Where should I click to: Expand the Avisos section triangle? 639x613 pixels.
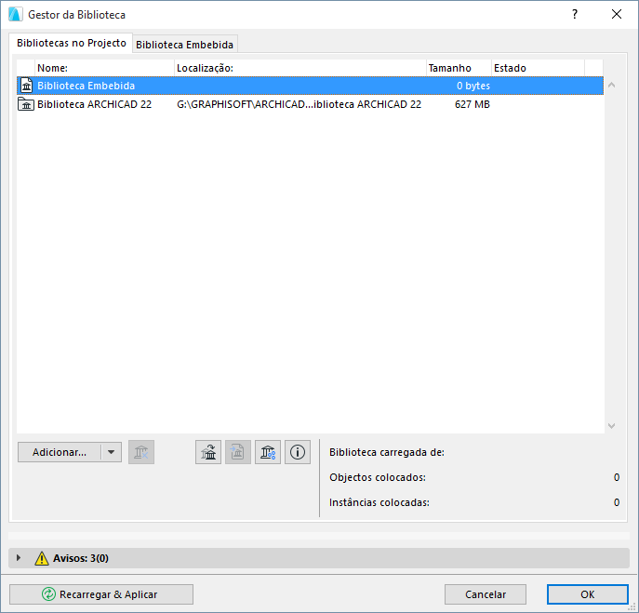(19, 557)
